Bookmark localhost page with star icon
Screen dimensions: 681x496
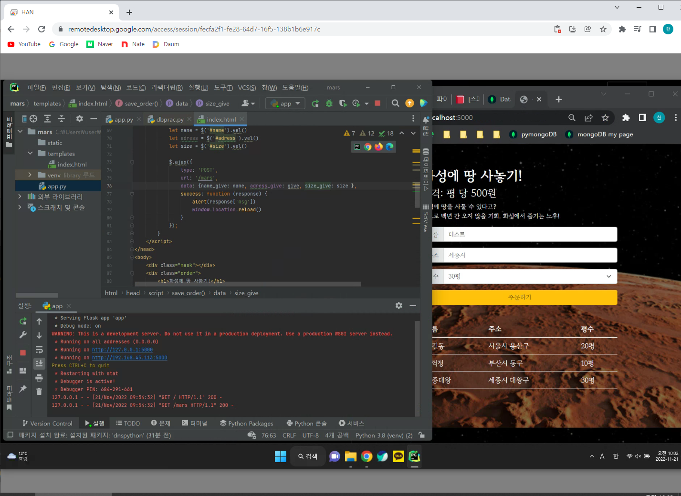pos(605,118)
